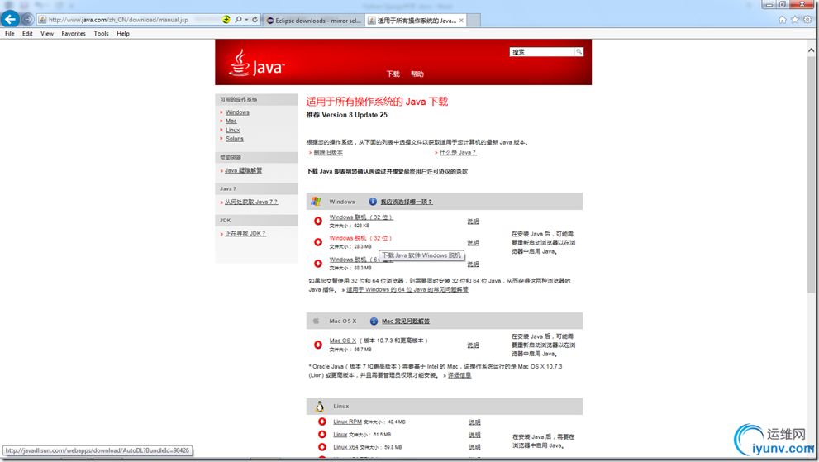Open the Favorites star icon
819x462 pixels.
pos(794,19)
